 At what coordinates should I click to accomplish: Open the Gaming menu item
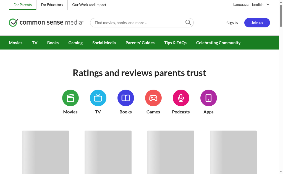tap(75, 43)
